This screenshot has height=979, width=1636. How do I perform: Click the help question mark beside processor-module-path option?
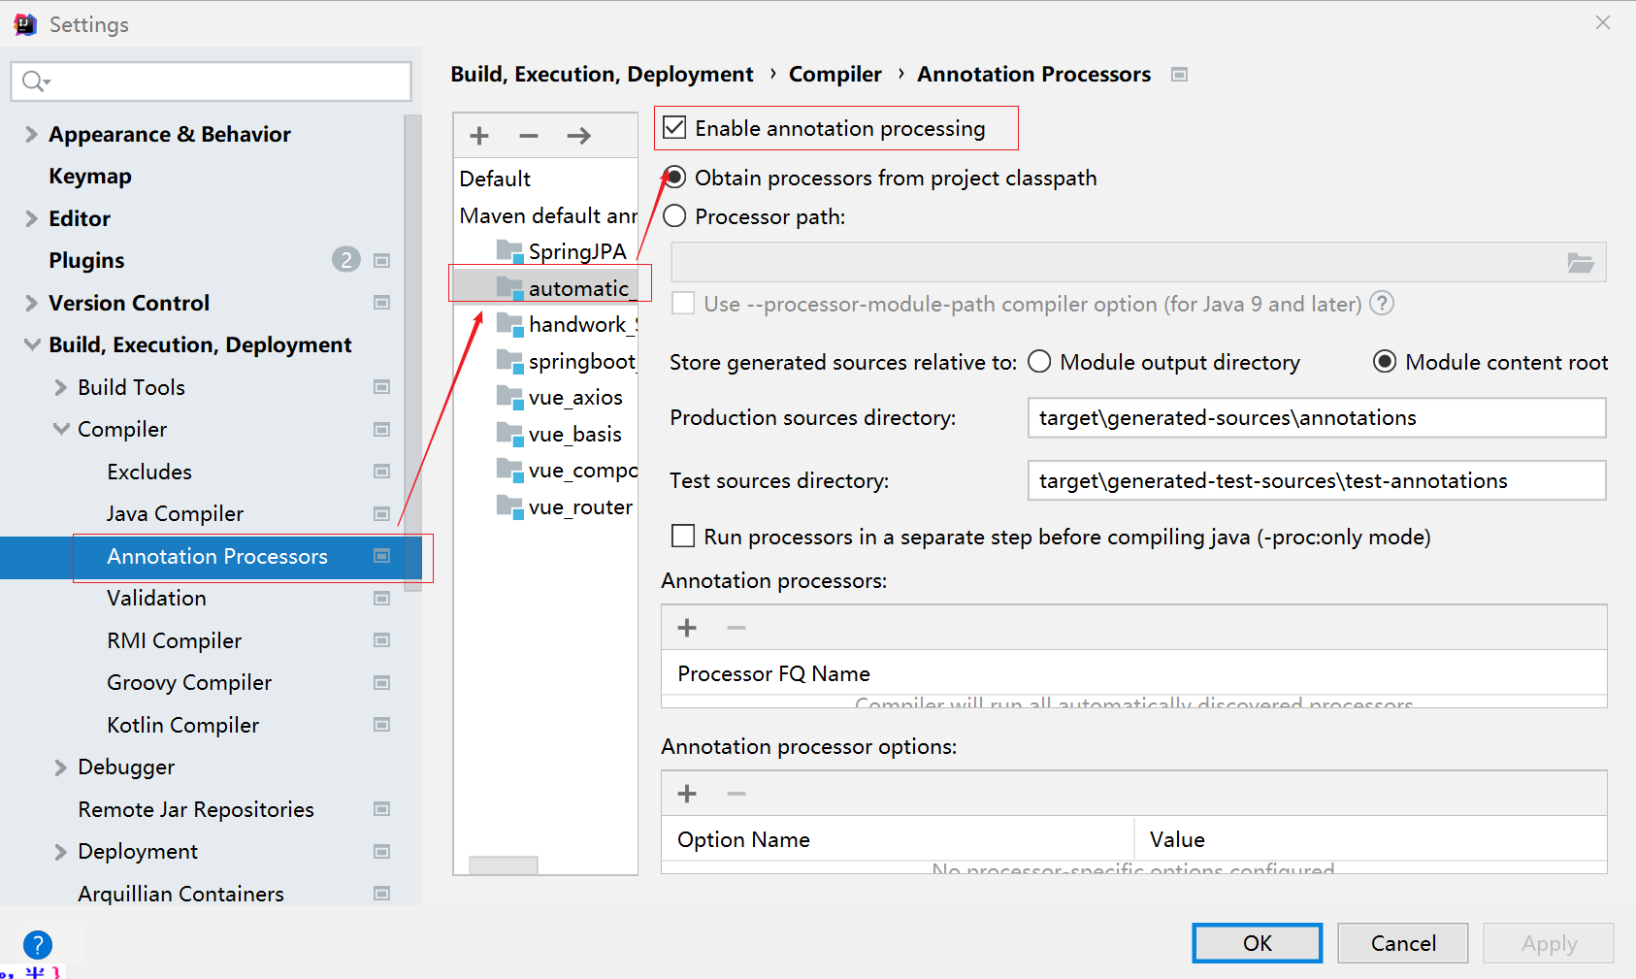pyautogui.click(x=1382, y=304)
